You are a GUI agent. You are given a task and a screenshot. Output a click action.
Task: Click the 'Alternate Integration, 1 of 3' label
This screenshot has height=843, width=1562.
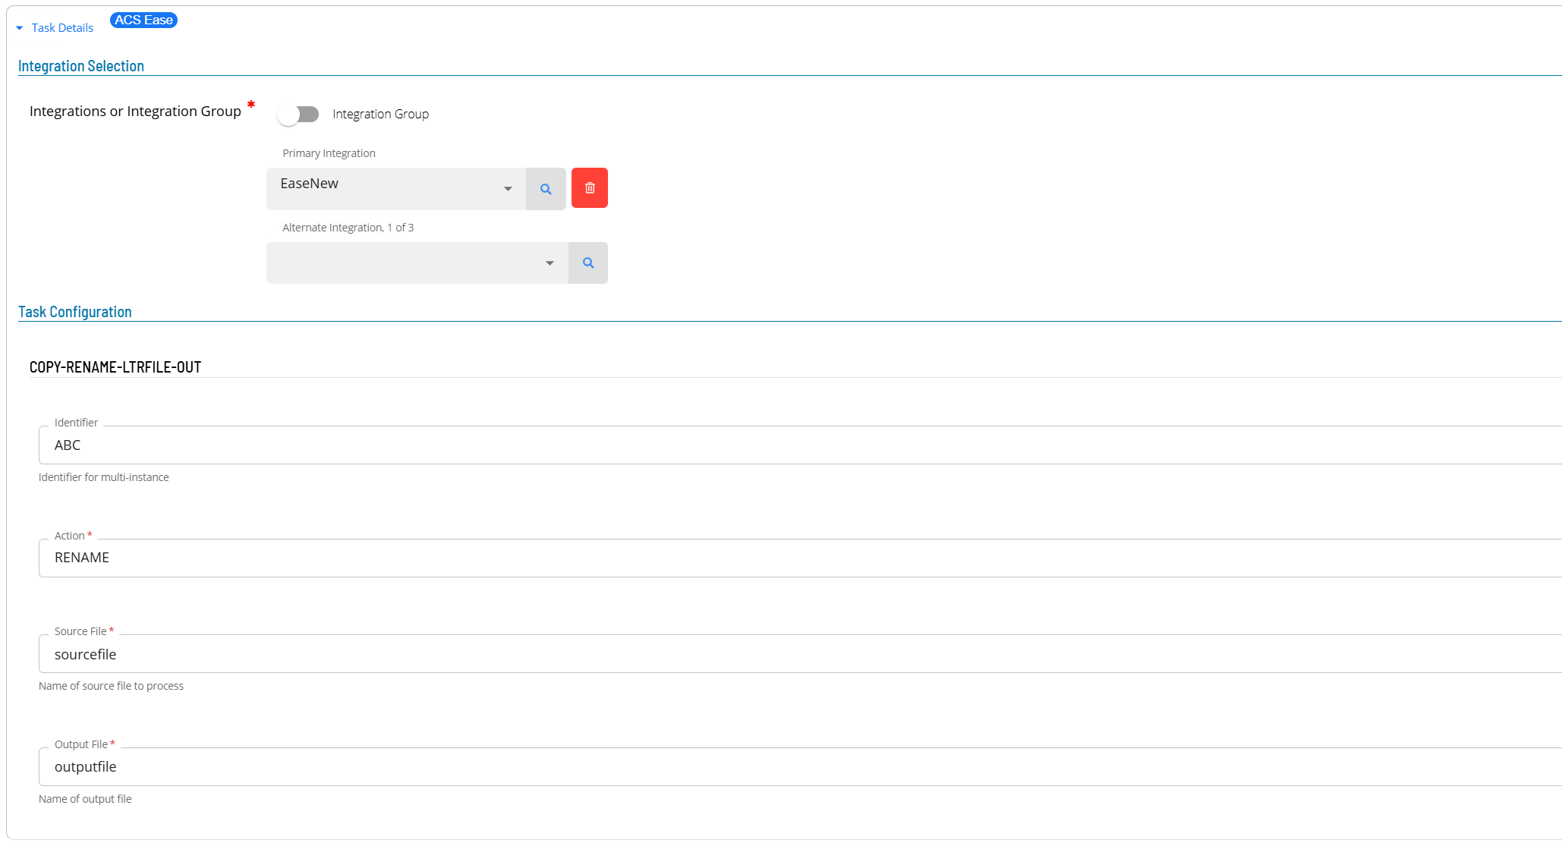[348, 228]
